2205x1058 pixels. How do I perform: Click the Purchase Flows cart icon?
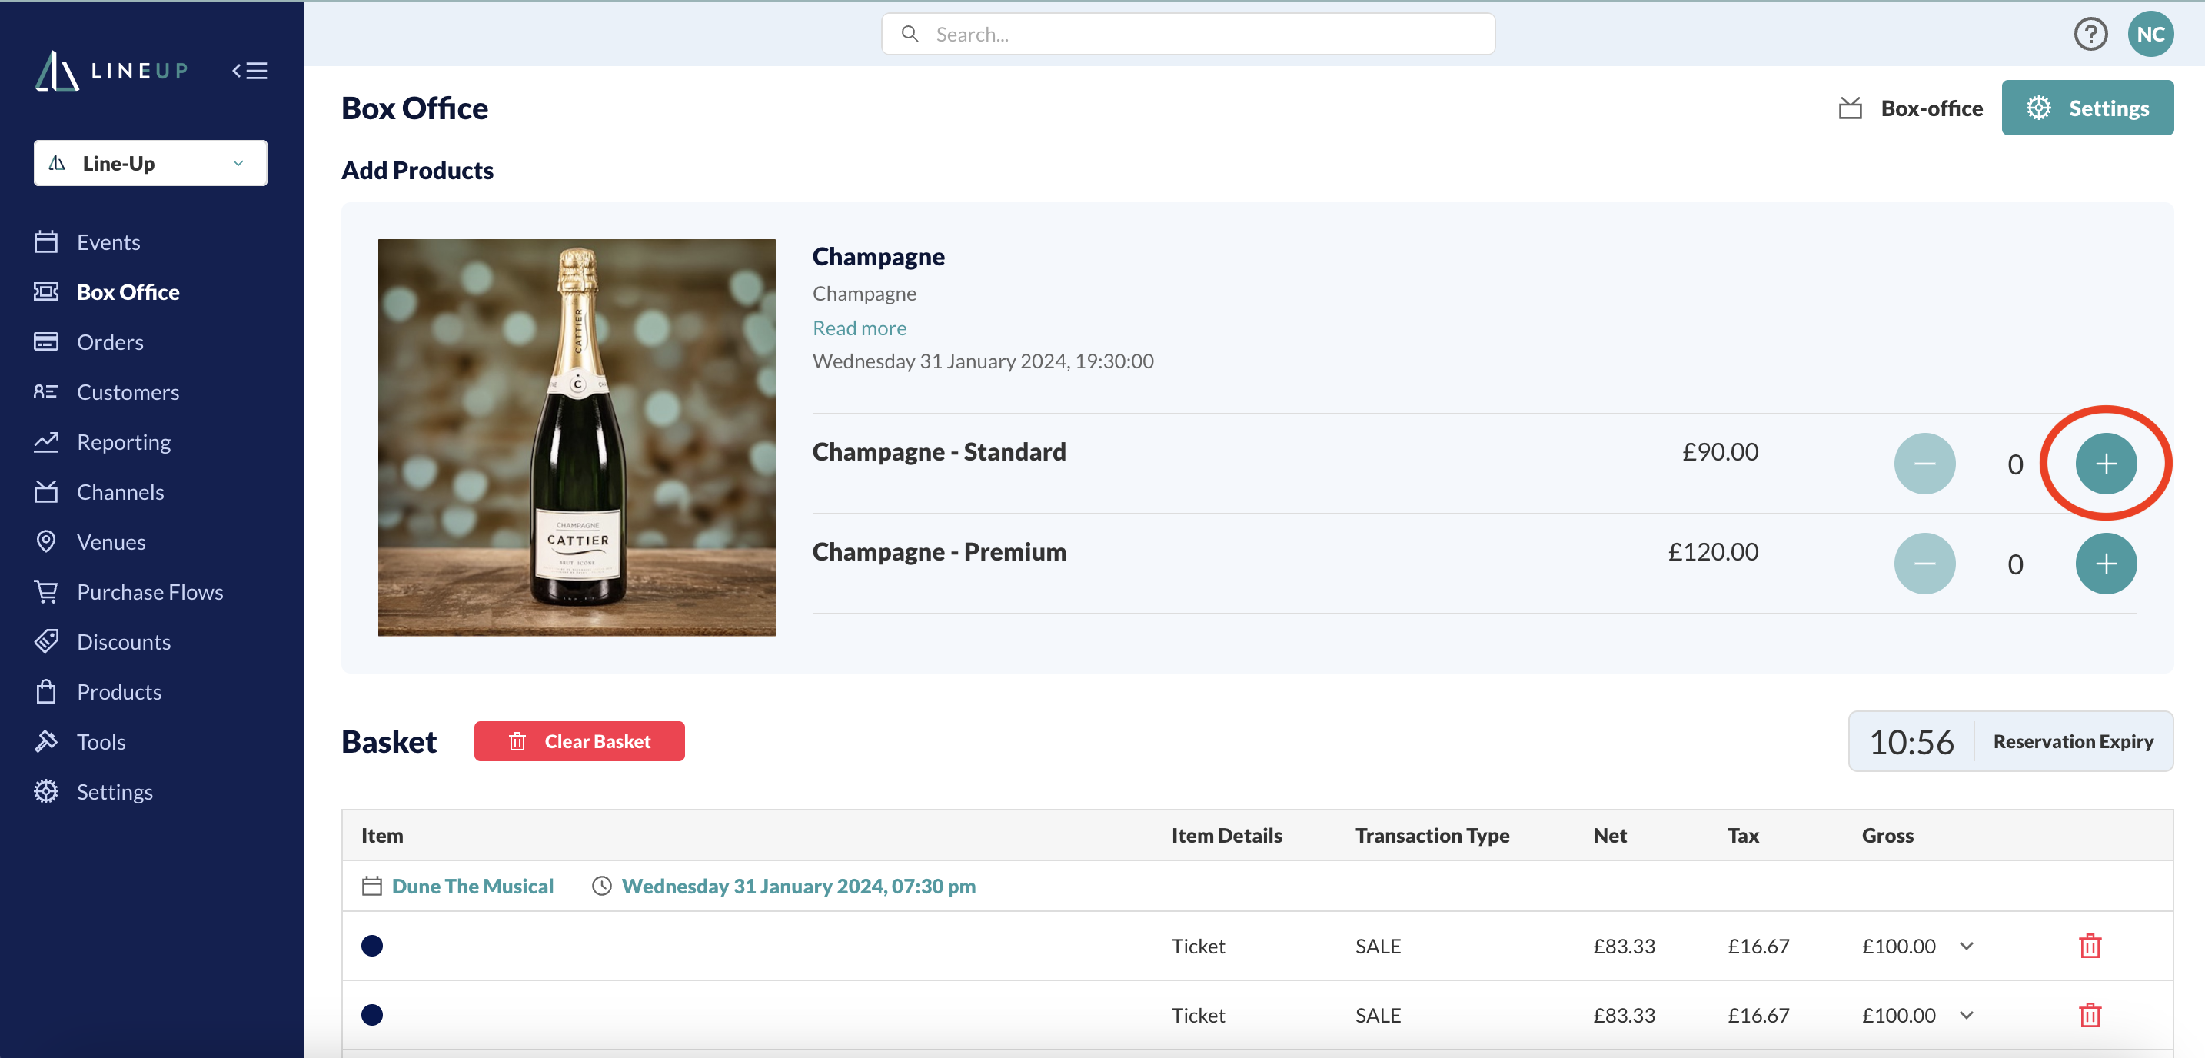click(46, 591)
